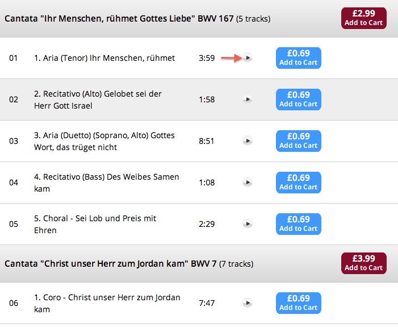Click "Des Weibes Samen kam" track title
Viewport: 398px width, 327px height.
coord(106,183)
